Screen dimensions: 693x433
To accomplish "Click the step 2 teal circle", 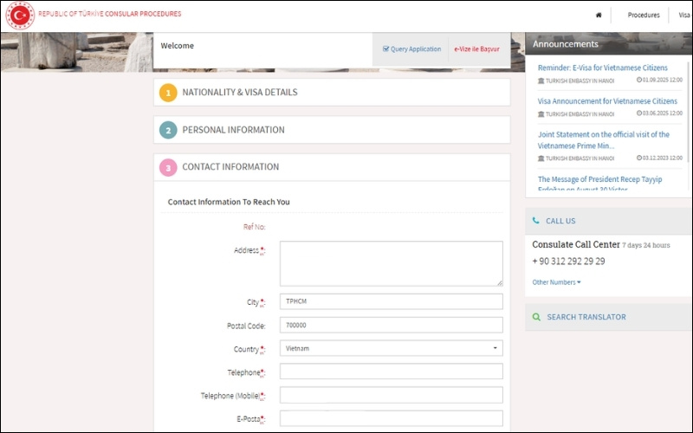I will coord(168,130).
